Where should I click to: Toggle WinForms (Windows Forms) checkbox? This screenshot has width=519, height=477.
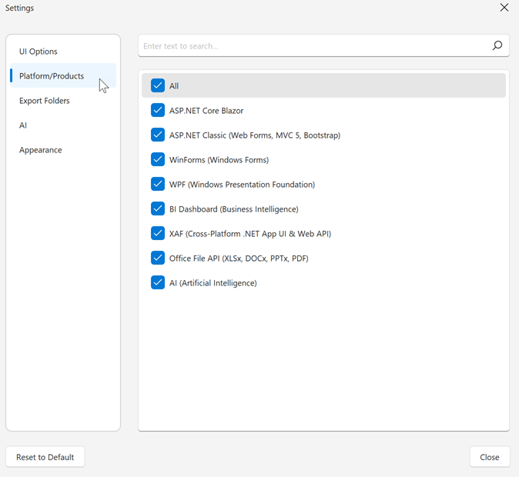pyautogui.click(x=158, y=159)
